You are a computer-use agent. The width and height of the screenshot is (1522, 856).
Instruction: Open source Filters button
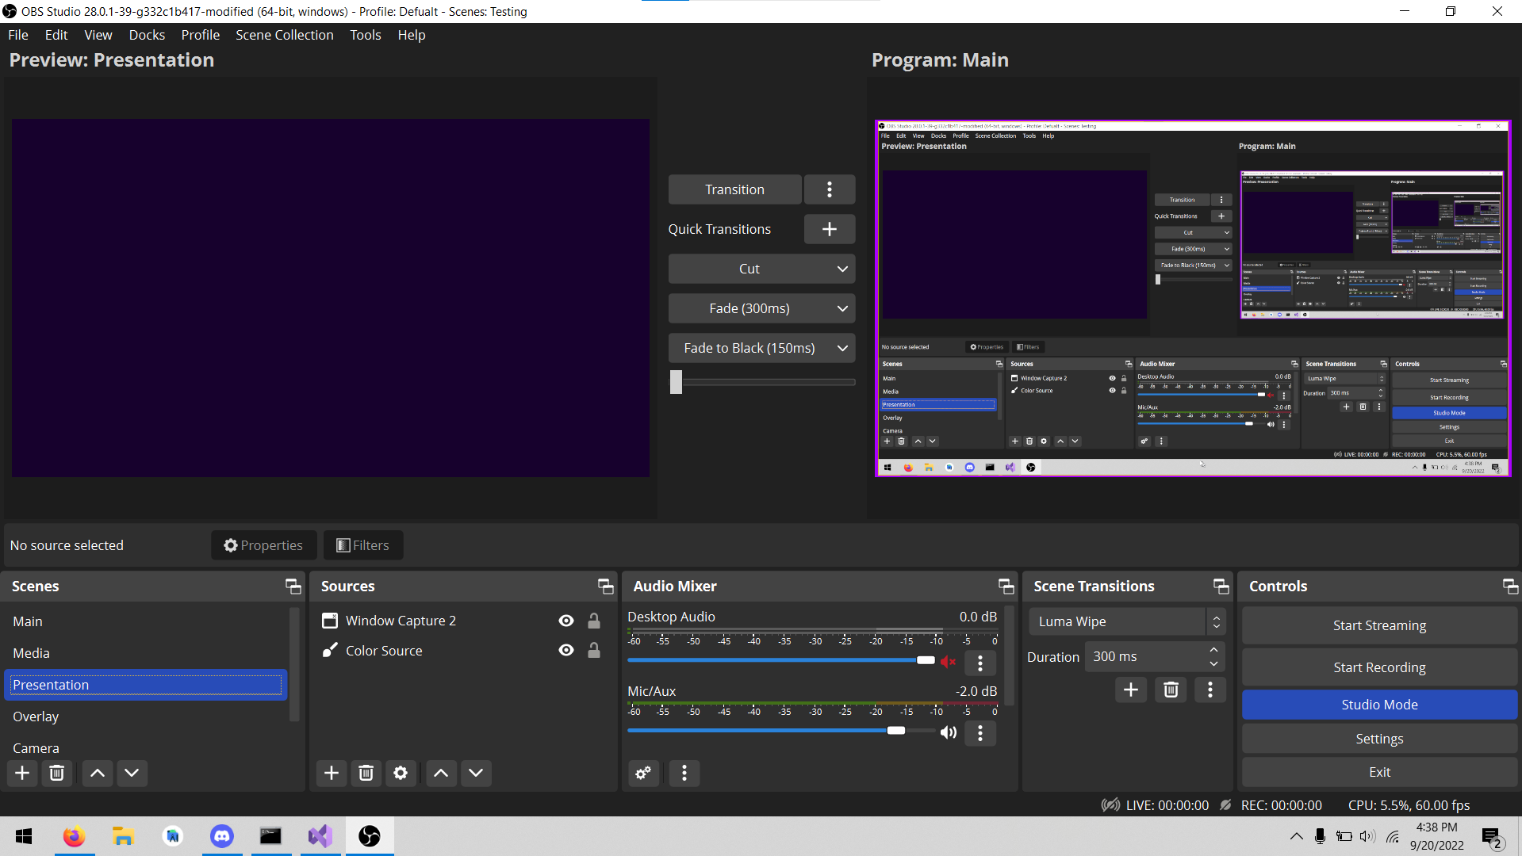tap(363, 545)
